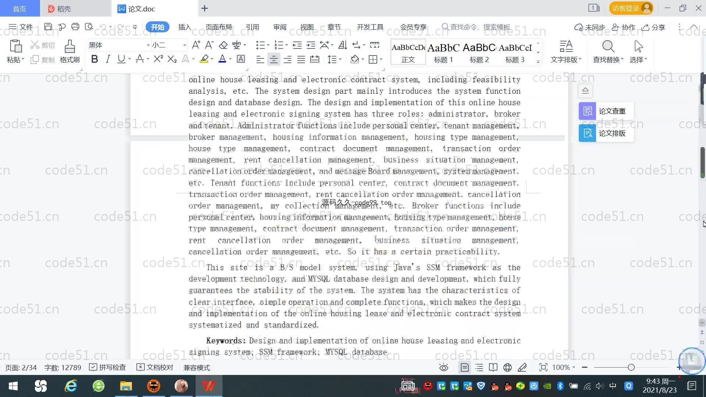Open new tab with plus button
706x397 pixels.
pos(205,8)
